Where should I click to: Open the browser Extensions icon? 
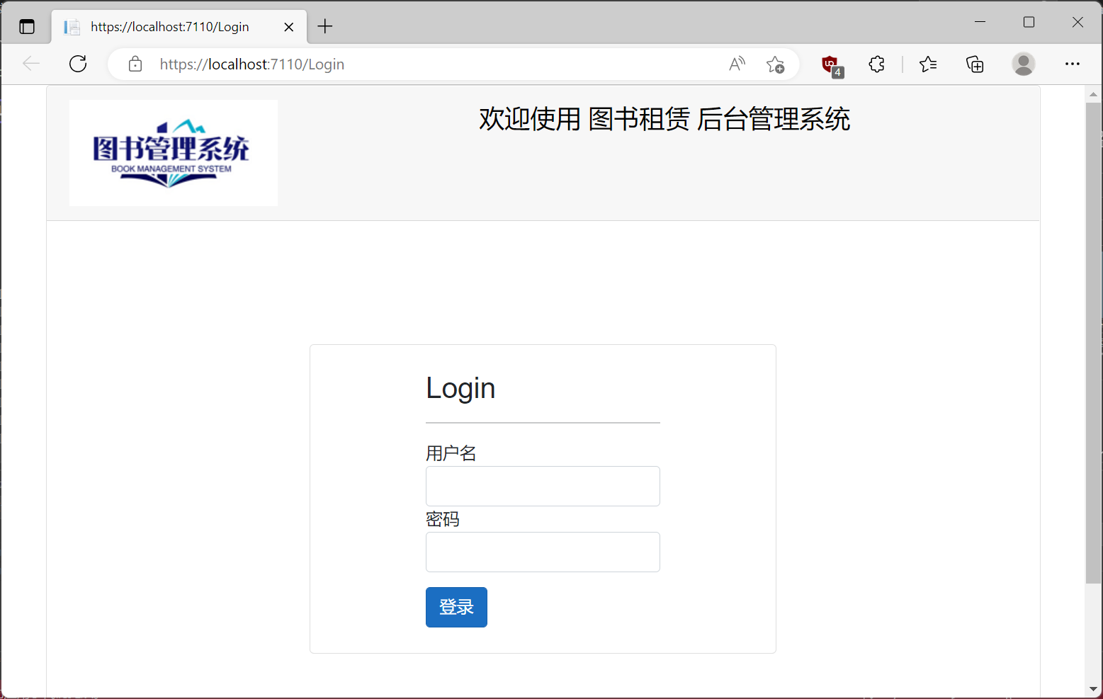876,64
